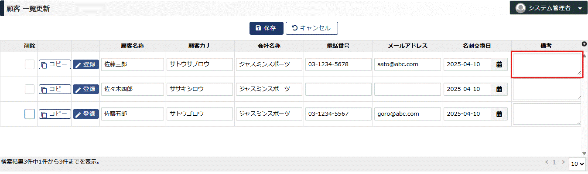The height and width of the screenshot is (174, 588).
Task: Check the 削除 box for 佐藤五郎
Action: click(x=29, y=114)
